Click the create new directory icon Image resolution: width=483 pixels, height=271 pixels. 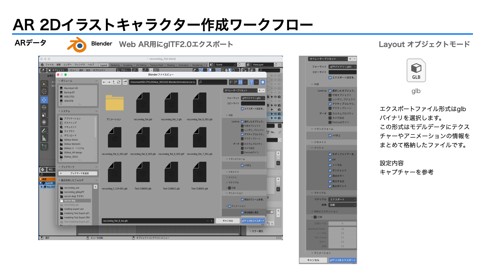[x=125, y=82]
